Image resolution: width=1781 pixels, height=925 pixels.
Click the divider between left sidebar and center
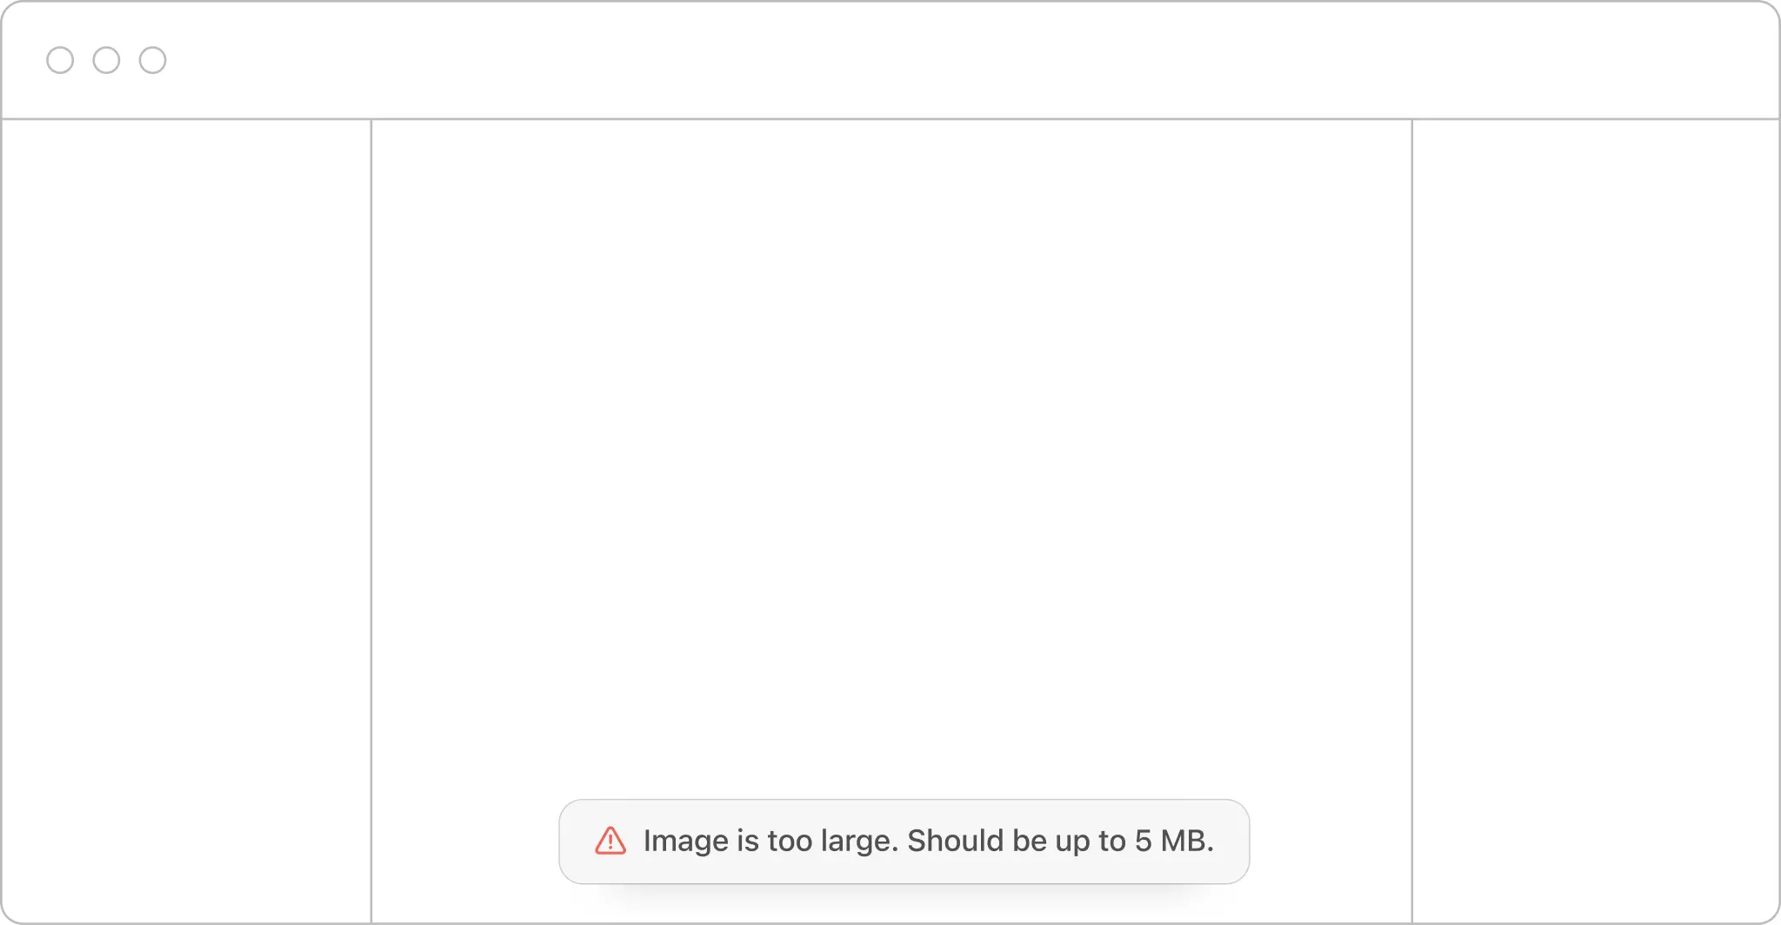point(371,520)
